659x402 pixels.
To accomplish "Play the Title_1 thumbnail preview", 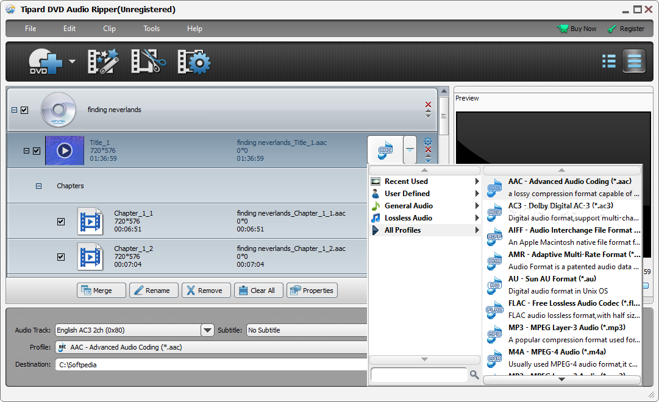I will [x=64, y=150].
